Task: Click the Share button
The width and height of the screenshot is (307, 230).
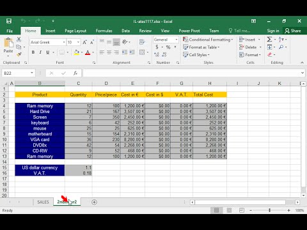Action: (x=293, y=31)
